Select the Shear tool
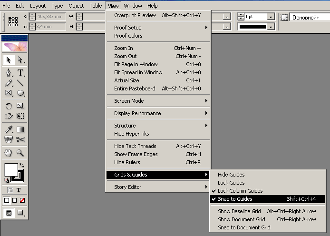The image size is (330, 236). tap(9, 116)
